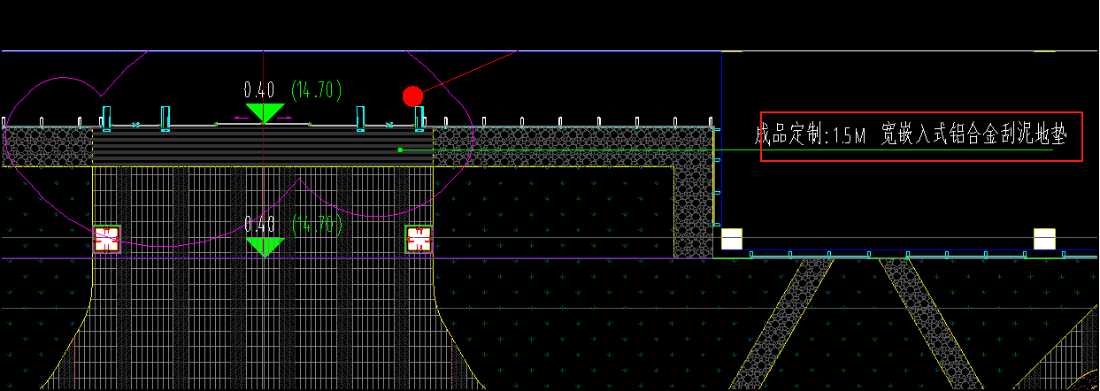
Task: Select the upper green elevation triangle symbol
Action: pos(264,111)
